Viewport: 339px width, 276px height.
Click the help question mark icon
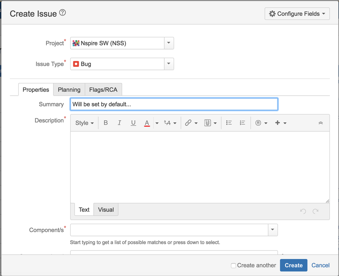[62, 13]
